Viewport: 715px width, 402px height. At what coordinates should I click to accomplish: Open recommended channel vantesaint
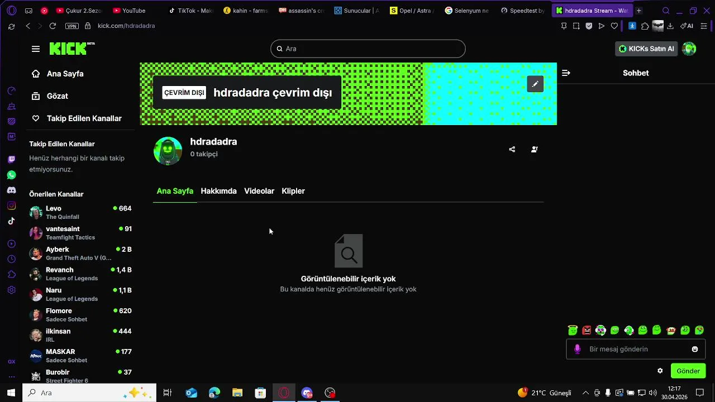80,233
